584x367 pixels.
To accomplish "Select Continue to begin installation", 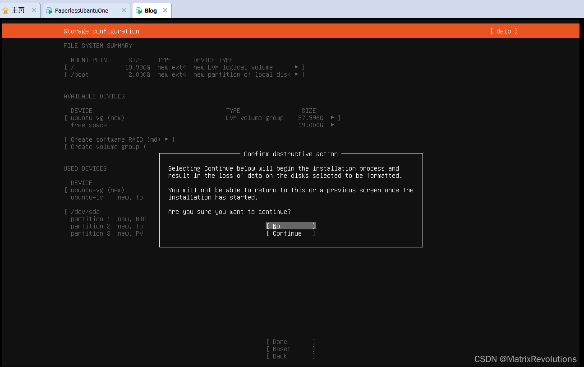I will 290,233.
